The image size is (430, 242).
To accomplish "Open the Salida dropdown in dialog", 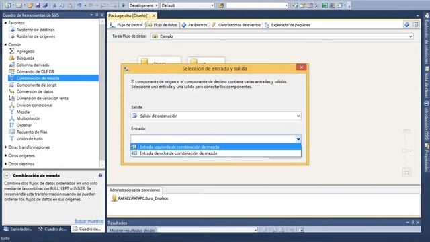I will click(x=298, y=116).
